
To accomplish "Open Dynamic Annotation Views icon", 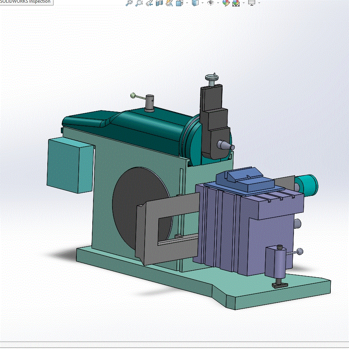I will [169, 3].
